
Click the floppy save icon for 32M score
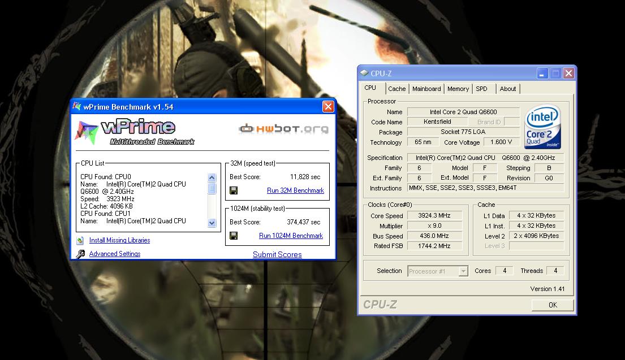[234, 190]
